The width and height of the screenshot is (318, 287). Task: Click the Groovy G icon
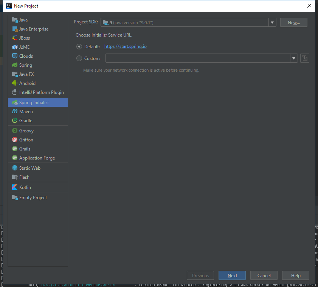click(15, 130)
